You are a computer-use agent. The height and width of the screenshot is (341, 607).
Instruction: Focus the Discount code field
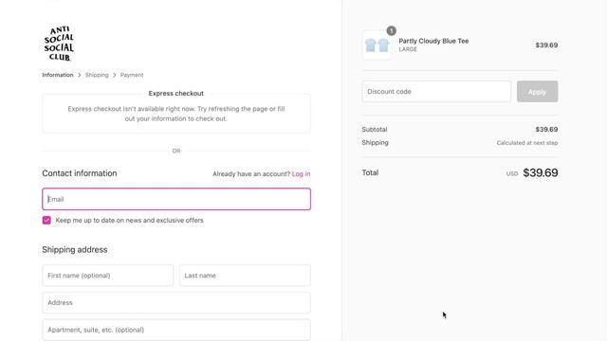(436, 92)
